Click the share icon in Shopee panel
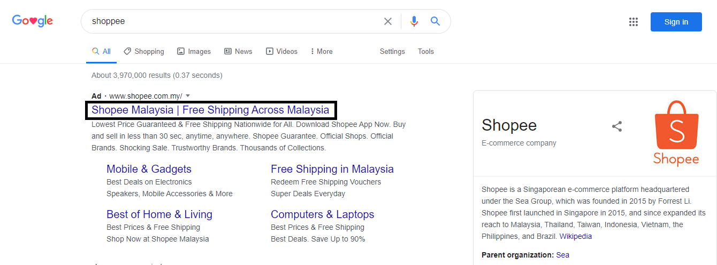 click(x=617, y=126)
